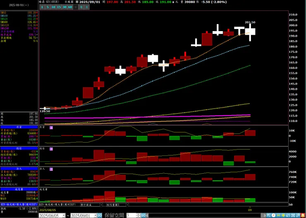Viewport: 306px width, 218px height.
Task: Click the yellow plus zoom-in icon
Action: click(283, 216)
